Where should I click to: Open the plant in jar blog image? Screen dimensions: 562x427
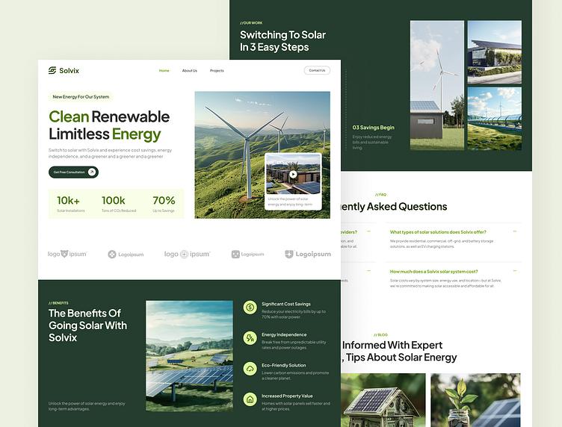475,400
